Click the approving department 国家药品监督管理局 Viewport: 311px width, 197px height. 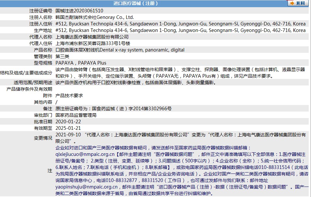pos(76,115)
